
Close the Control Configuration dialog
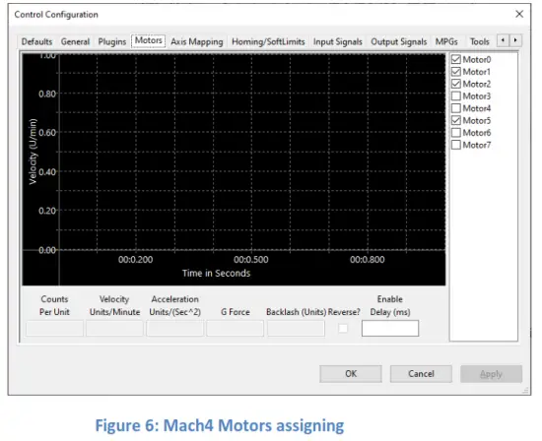(519, 14)
